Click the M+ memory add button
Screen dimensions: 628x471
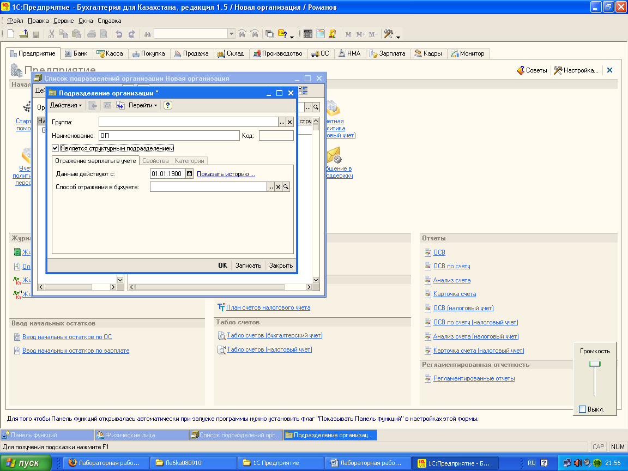coord(360,34)
